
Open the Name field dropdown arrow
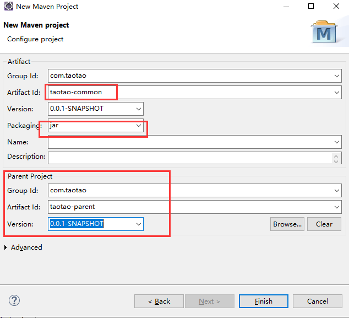point(337,142)
